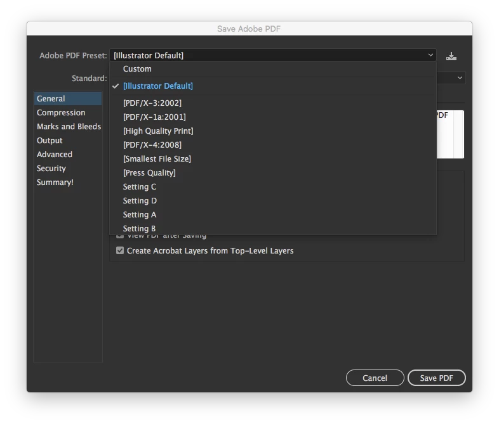This screenshot has height=424, width=499.
Task: Switch to the Compression section
Action: [68, 113]
